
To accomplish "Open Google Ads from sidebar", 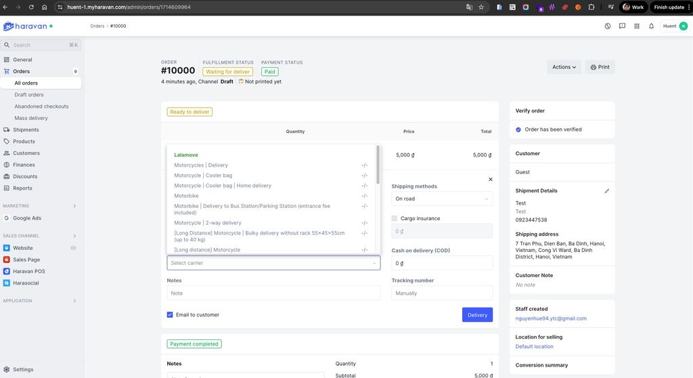I will pyautogui.click(x=27, y=218).
